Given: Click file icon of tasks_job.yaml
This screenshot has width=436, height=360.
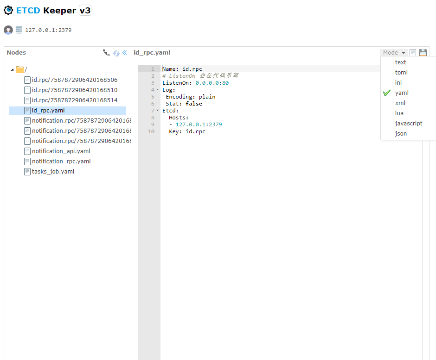Looking at the screenshot, I should pyautogui.click(x=27, y=172).
